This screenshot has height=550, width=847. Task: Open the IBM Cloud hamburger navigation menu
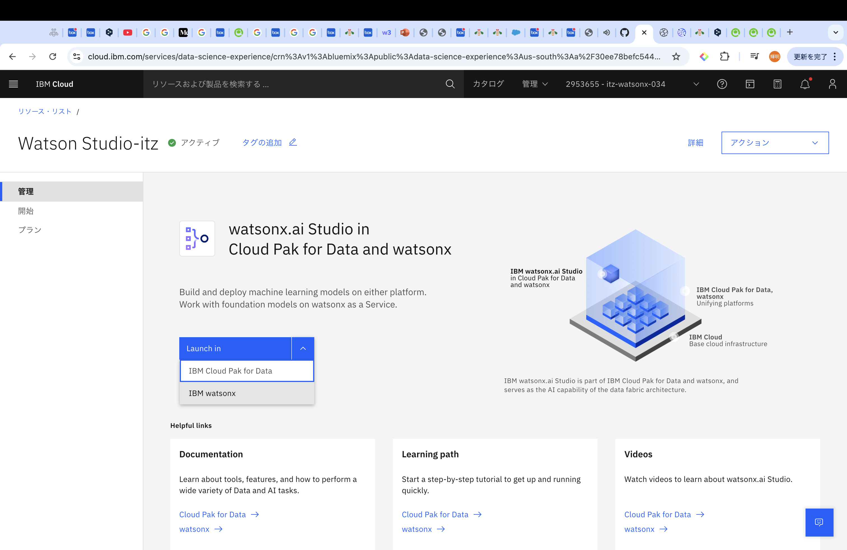[x=13, y=84]
